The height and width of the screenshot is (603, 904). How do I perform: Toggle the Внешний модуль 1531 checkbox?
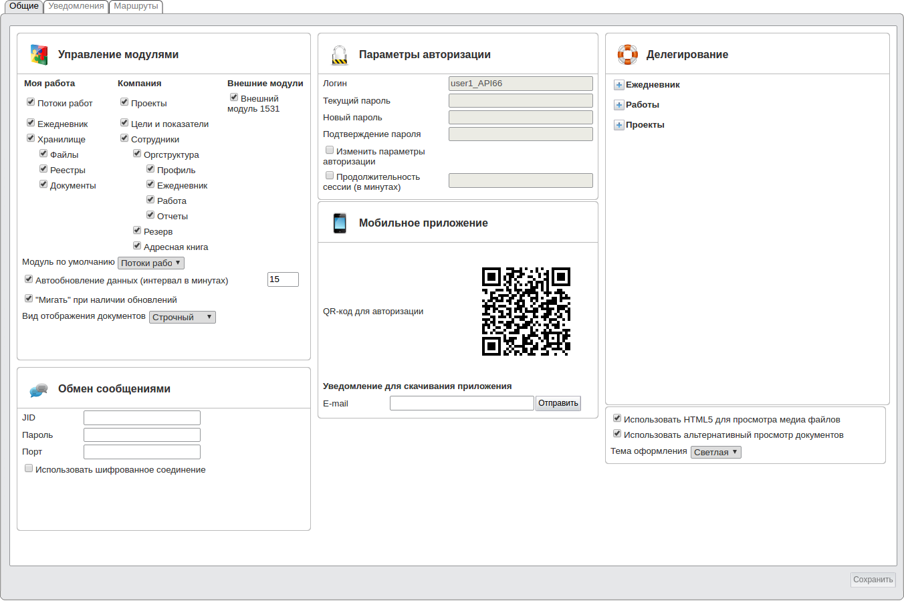(x=234, y=97)
